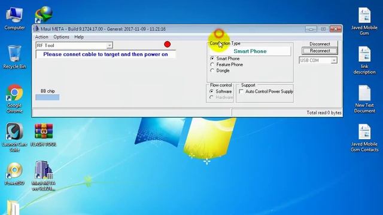Click the Maui META title bar app icon
The height and width of the screenshot is (215, 383).
37,29
